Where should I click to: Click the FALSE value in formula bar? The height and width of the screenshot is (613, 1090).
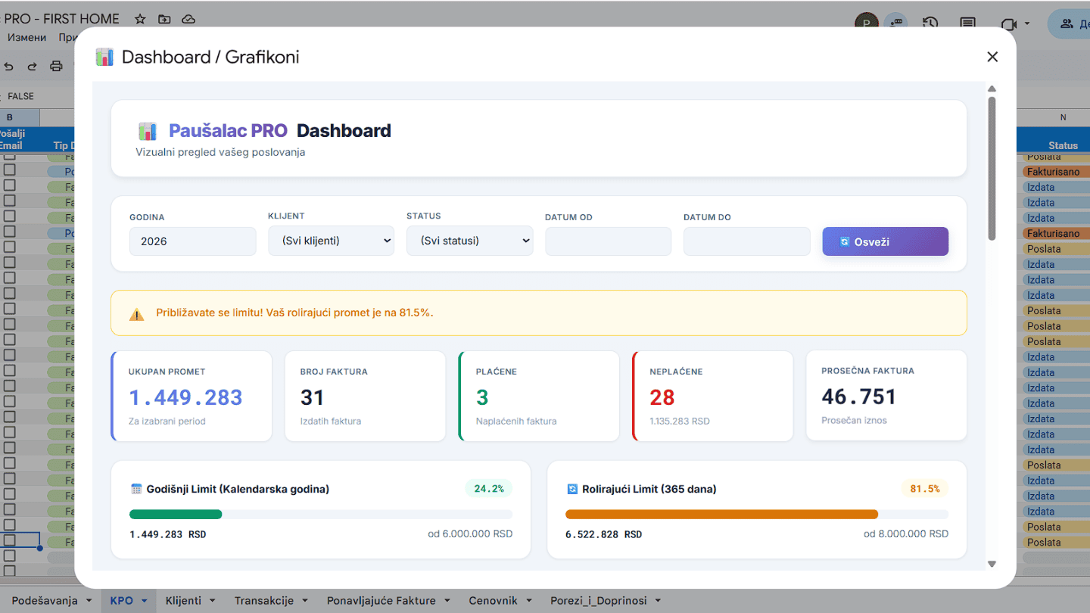pos(20,96)
